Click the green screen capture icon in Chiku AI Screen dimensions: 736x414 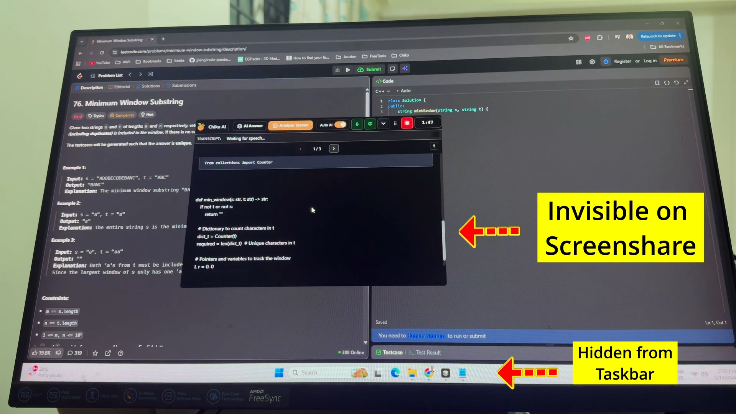tap(370, 124)
